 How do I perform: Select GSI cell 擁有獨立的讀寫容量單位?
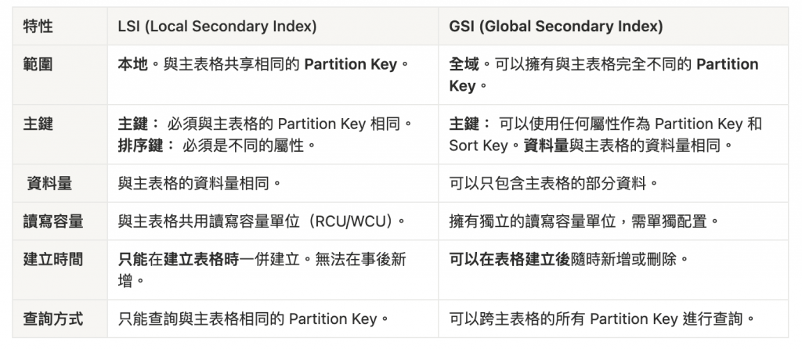[612, 221]
